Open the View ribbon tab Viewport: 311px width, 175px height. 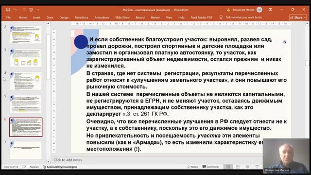point(169,17)
